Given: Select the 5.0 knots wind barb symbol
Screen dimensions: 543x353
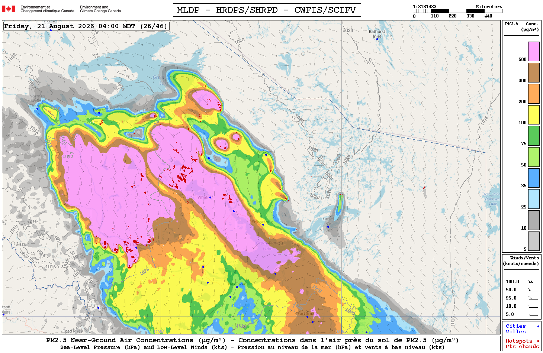Looking at the screenshot, I should 533,315.
